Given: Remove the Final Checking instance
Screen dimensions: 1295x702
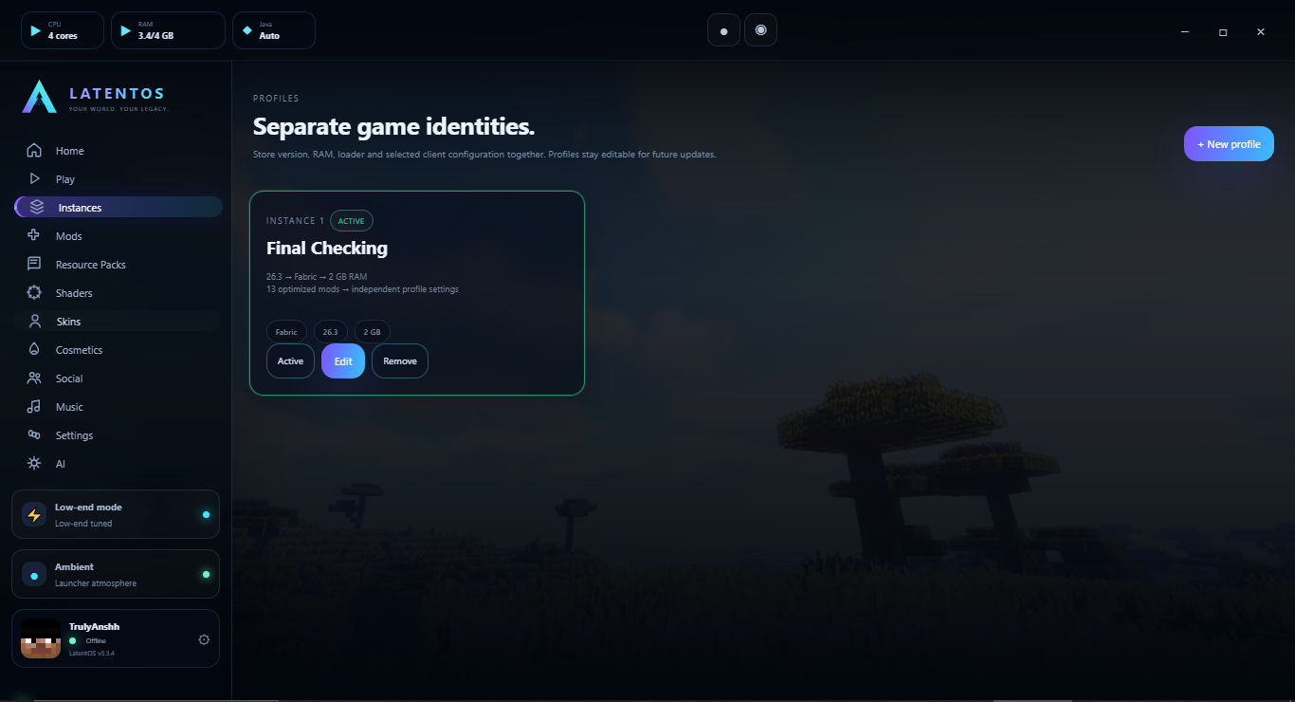Looking at the screenshot, I should [400, 360].
